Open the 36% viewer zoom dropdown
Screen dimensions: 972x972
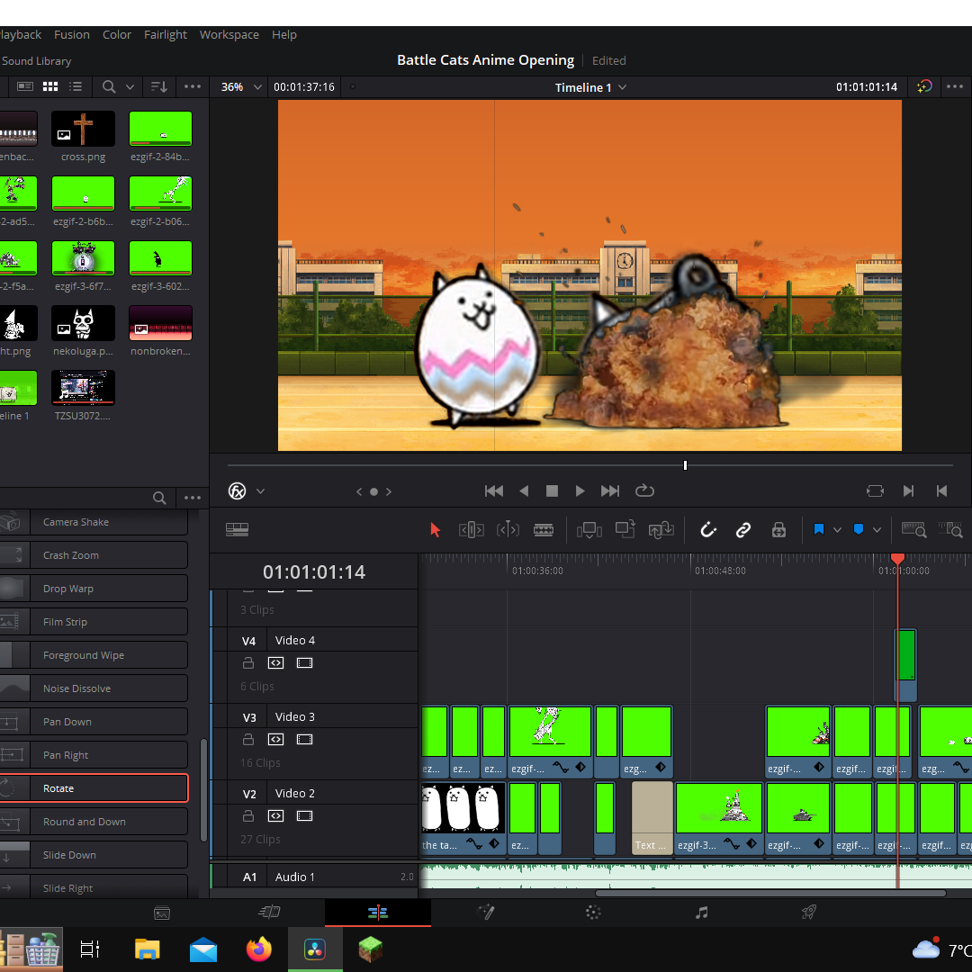click(241, 86)
